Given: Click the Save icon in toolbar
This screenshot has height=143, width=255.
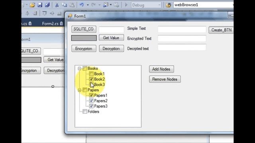Looking at the screenshot, I should [40, 5].
